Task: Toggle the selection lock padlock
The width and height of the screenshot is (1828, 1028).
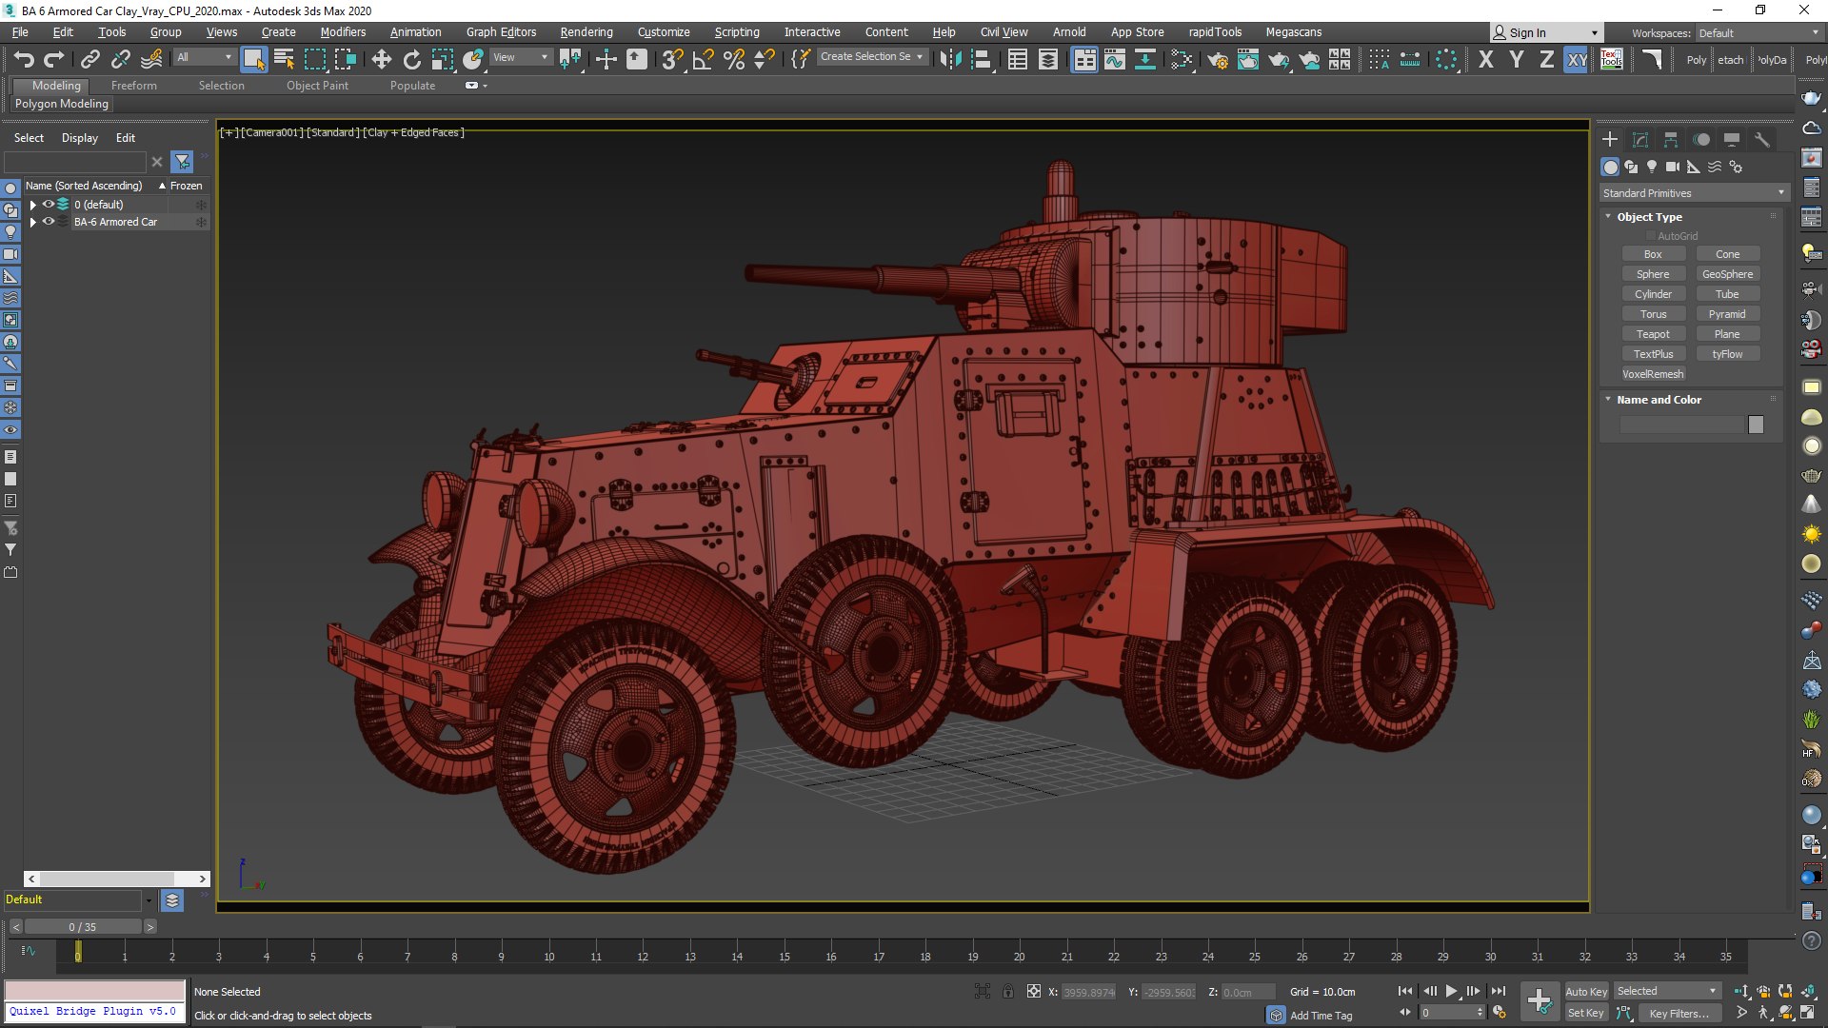Action: click(x=1008, y=992)
